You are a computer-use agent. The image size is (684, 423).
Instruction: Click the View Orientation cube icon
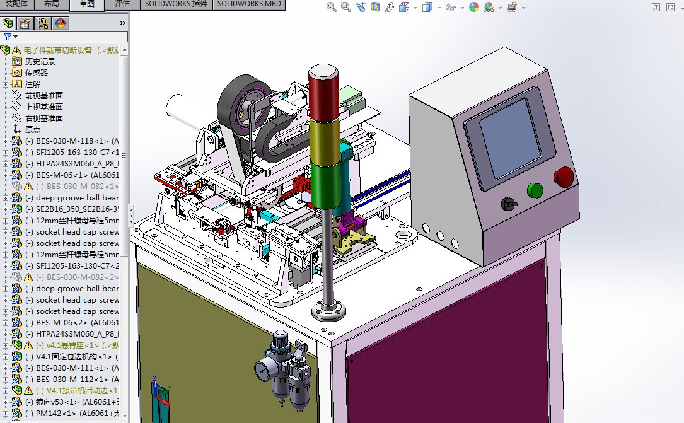pos(404,7)
